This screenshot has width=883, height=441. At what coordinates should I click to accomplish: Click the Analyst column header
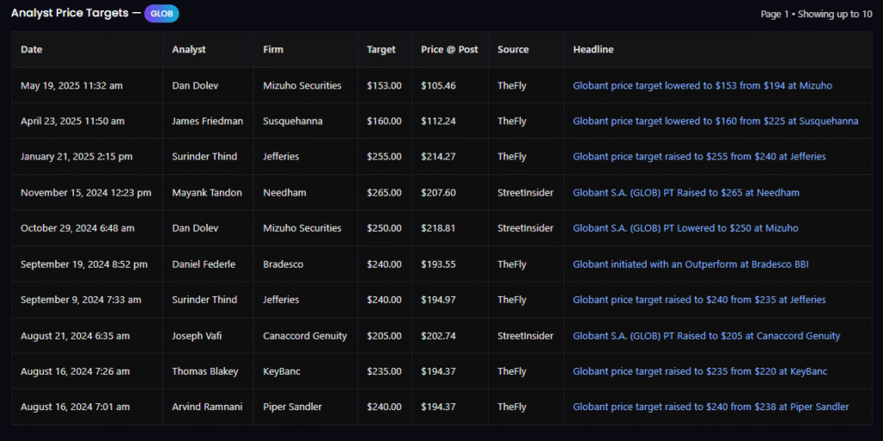(x=189, y=50)
